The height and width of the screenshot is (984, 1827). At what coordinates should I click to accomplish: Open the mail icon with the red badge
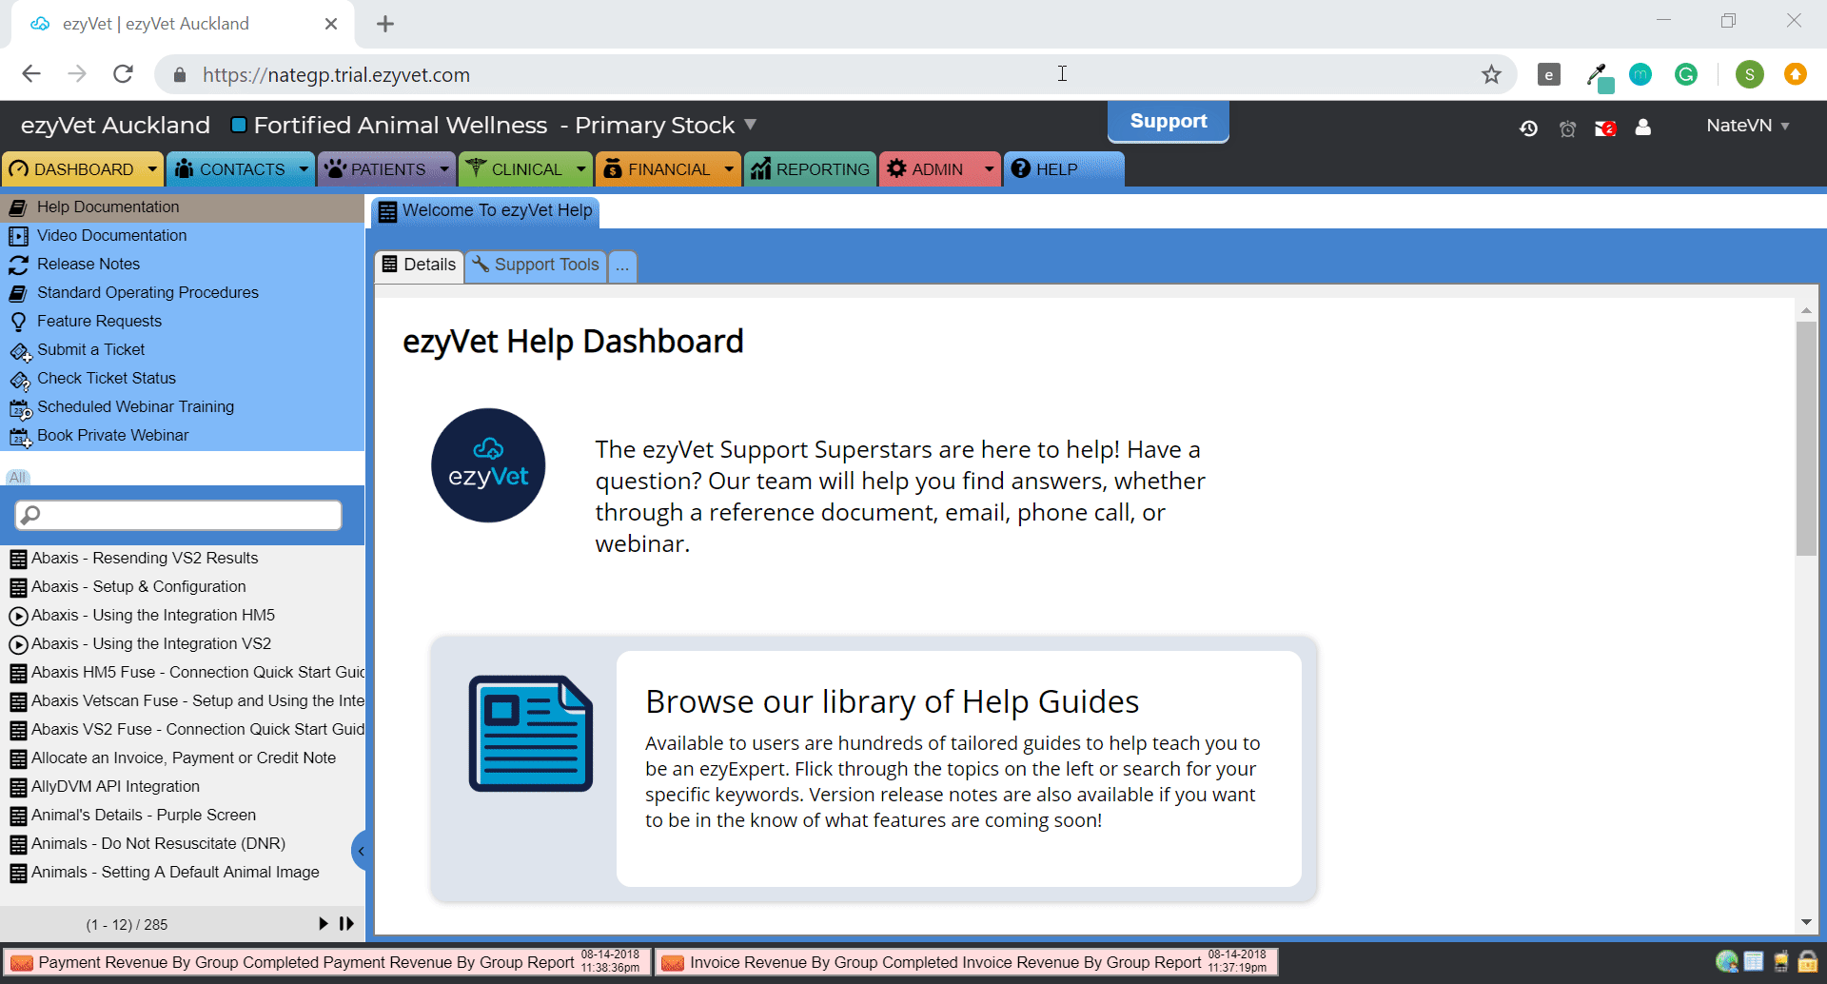tap(1605, 128)
